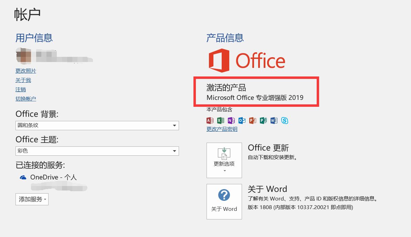Expand the 添加服务 button menu

pyautogui.click(x=32, y=199)
